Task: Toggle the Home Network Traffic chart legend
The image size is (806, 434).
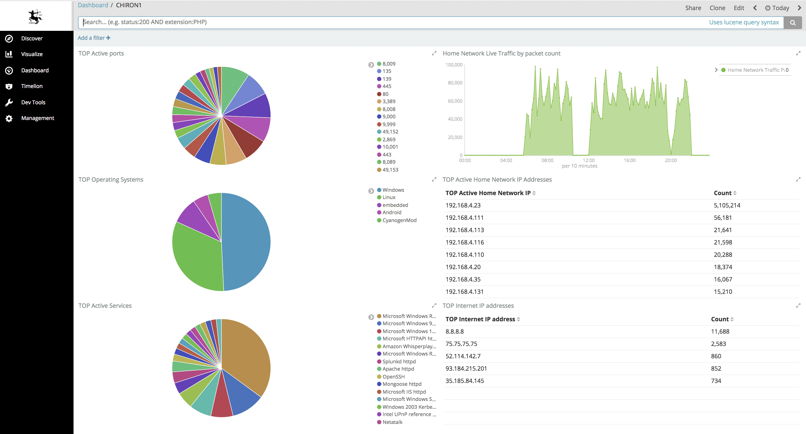Action: click(716, 70)
